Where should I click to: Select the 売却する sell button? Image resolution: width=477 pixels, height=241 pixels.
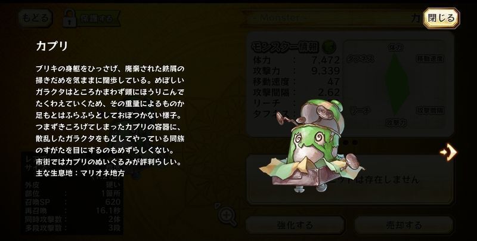404,225
